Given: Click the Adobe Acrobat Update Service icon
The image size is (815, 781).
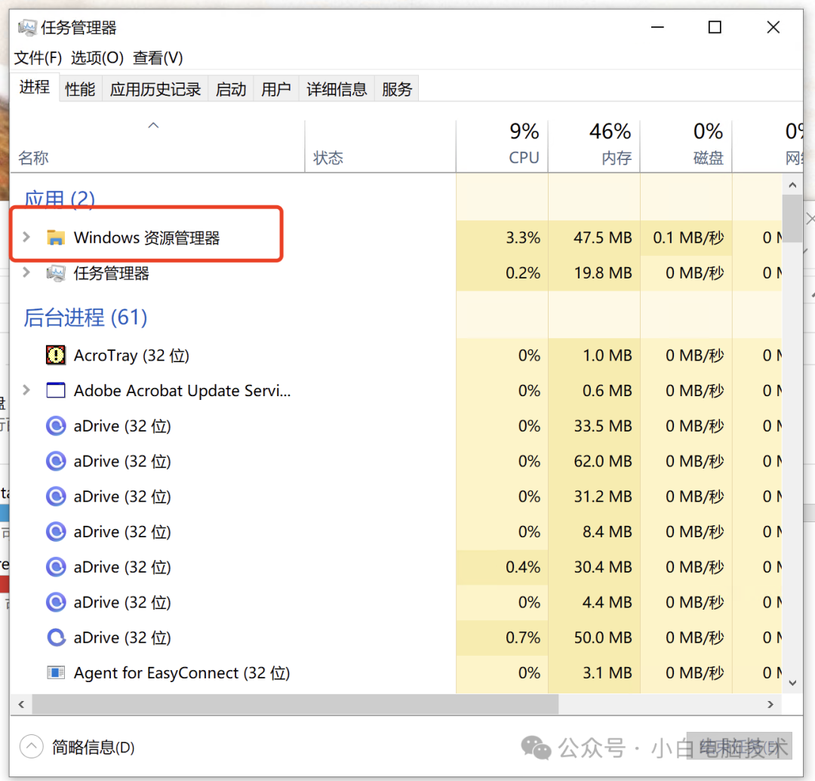Looking at the screenshot, I should pos(56,390).
